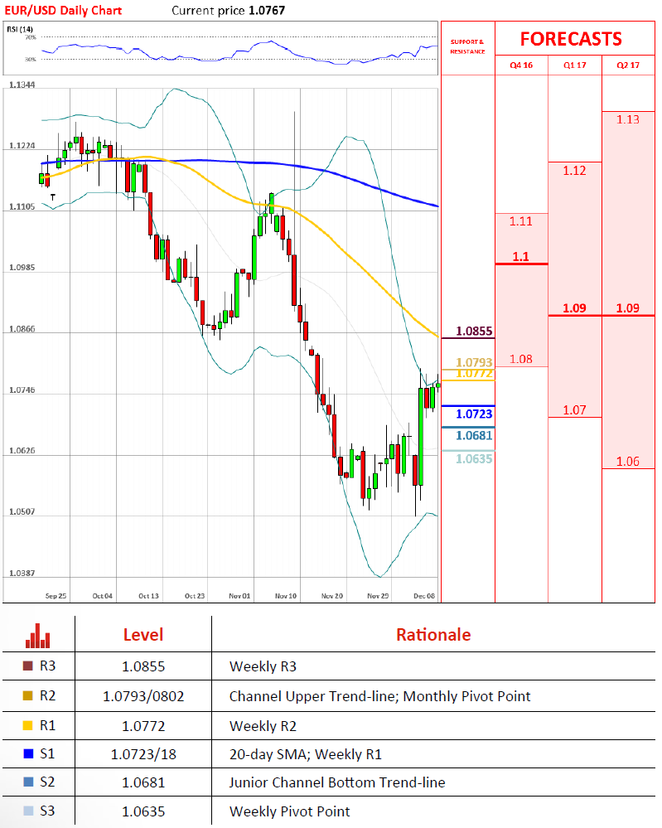Click the Weekly R2 rationale cell
The width and height of the screenshot is (662, 828).
263,726
